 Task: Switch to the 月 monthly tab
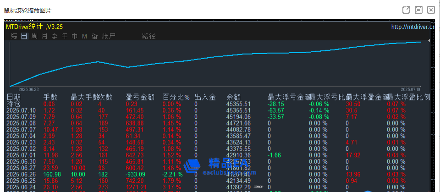pos(44,36)
